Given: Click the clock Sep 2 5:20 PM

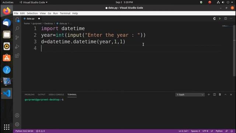Looking at the screenshot, I should point(124,2).
